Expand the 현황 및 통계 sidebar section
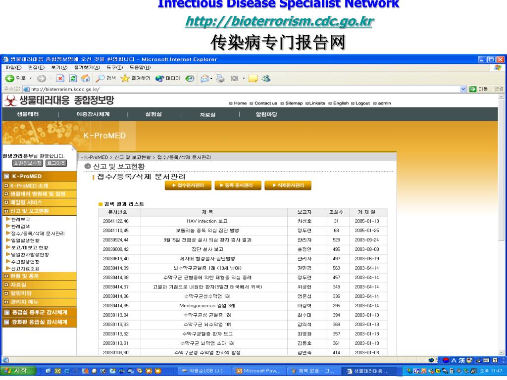 39,276
